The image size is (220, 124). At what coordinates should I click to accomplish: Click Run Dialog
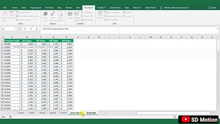[x=87, y=20]
